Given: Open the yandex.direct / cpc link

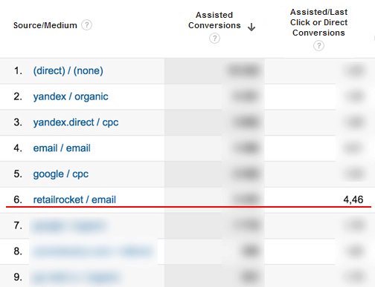Looking at the screenshot, I should point(76,122).
